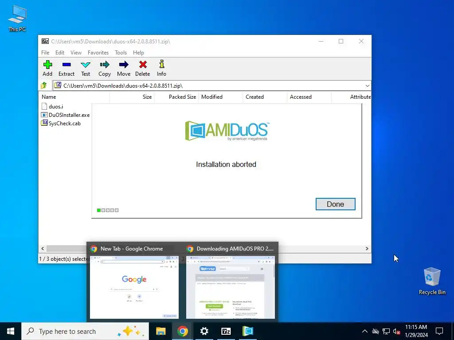Click the Move toolbar icon
454x340 pixels.
tap(124, 68)
